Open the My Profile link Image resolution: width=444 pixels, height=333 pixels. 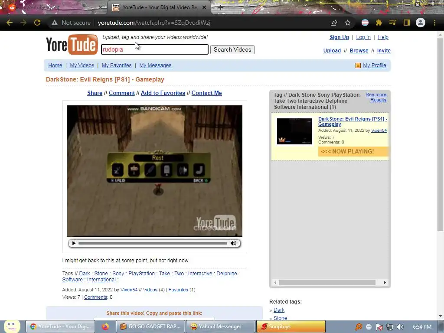point(374,65)
